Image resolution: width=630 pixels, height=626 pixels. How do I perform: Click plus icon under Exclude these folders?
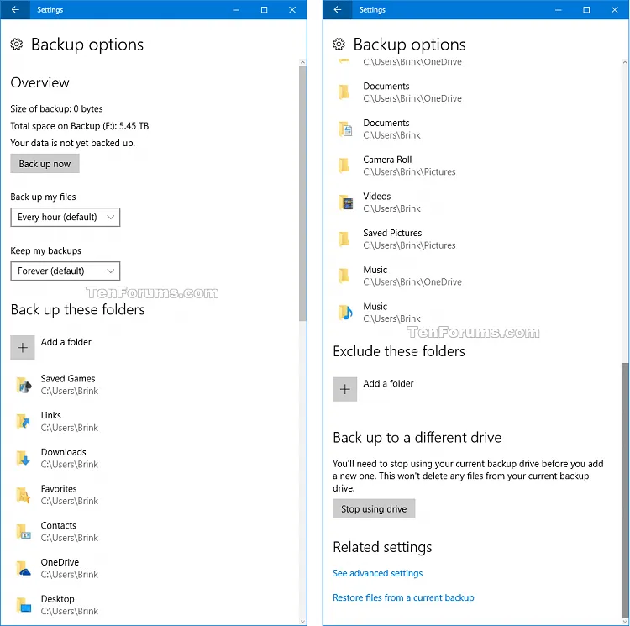tap(344, 389)
